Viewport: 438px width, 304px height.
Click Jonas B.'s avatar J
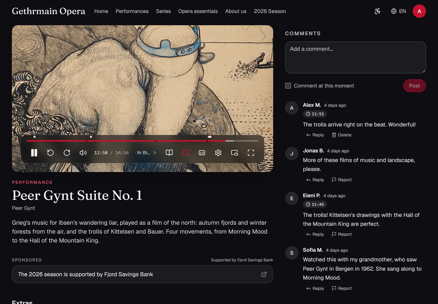pos(292,153)
